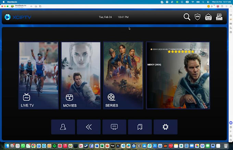Open Spotify from the Dock
Viewport: 233px width, 150px height.
point(54,146)
